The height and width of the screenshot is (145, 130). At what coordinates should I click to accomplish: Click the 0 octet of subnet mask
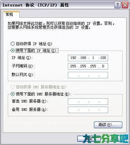(x=103, y=66)
